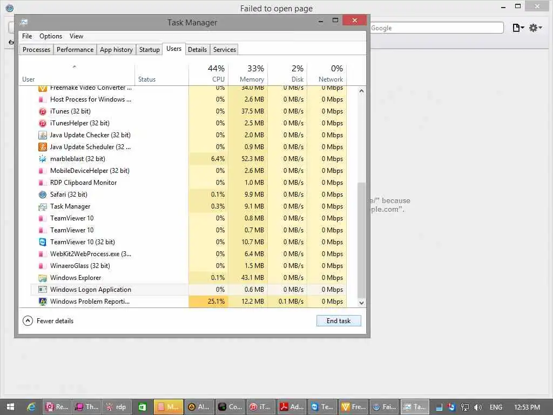Select the 25.1% CPU value cell

(208, 302)
